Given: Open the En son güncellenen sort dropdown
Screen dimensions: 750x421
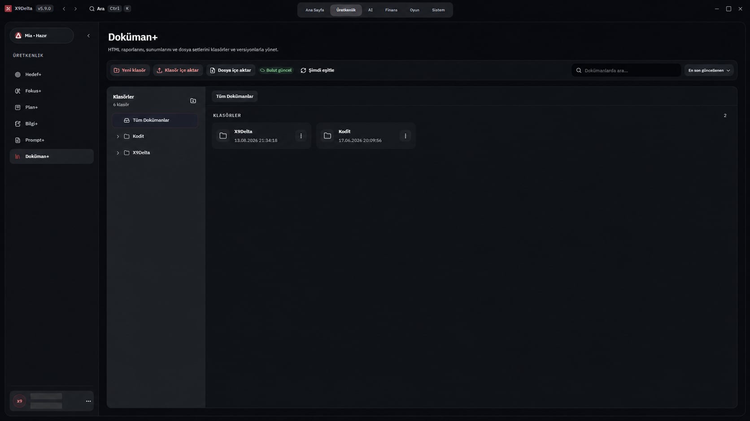Looking at the screenshot, I should [709, 70].
